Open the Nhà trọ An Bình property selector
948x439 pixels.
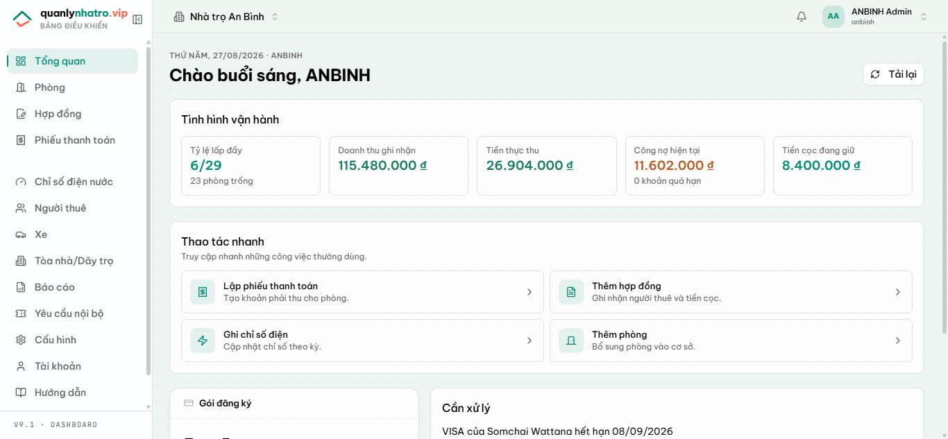point(226,17)
